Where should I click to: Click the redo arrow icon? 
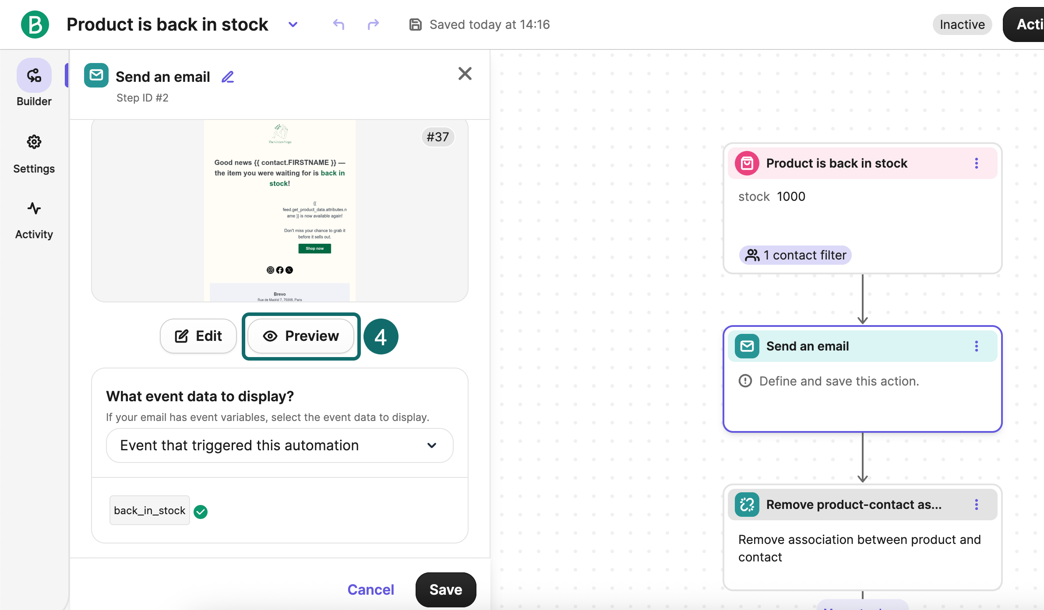click(x=373, y=25)
